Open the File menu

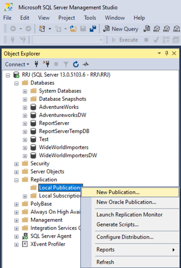tap(7, 18)
